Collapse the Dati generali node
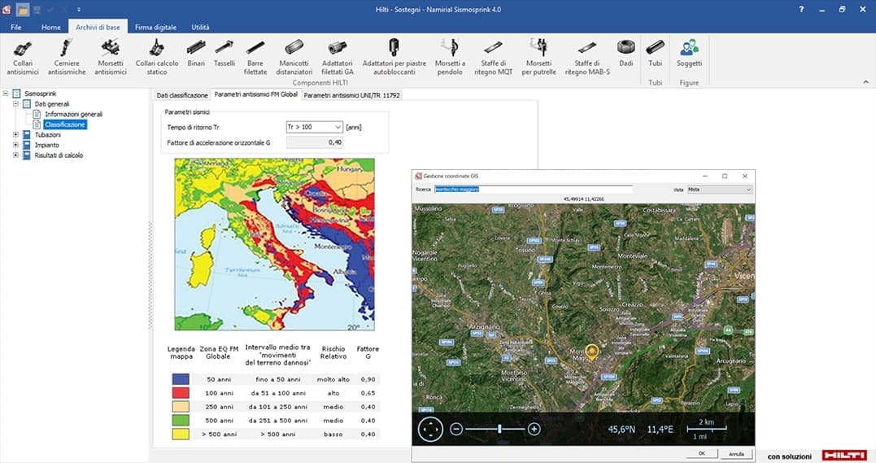Image resolution: width=876 pixels, height=463 pixels. [15, 104]
